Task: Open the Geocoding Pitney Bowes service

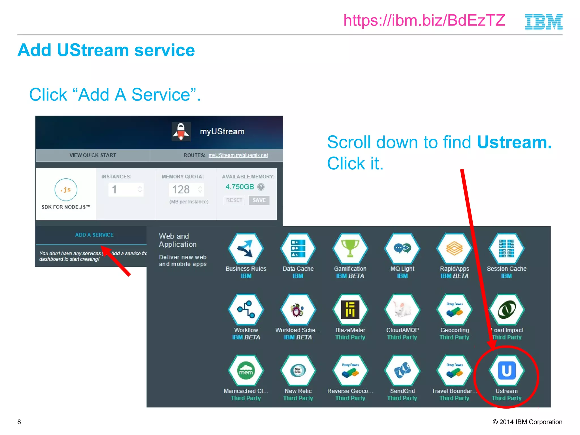Action: 455,310
